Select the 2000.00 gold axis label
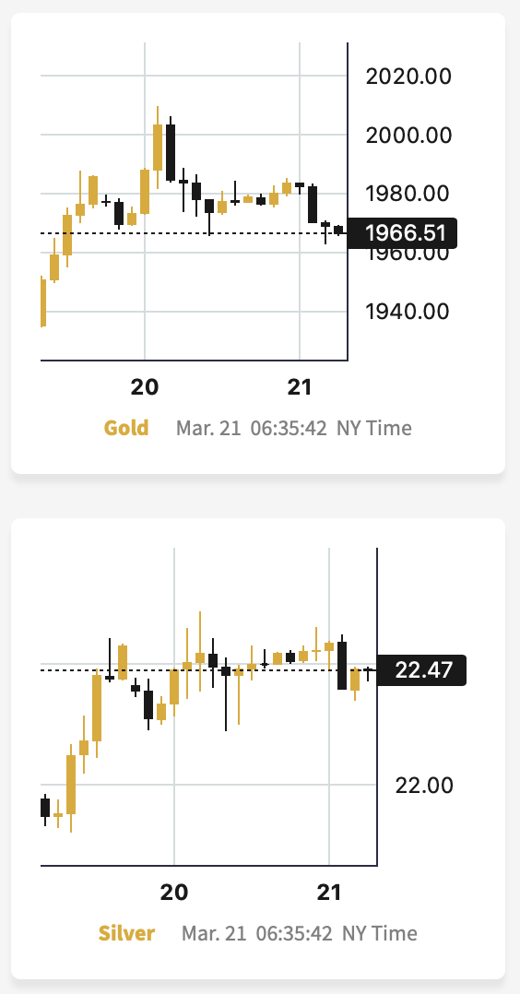 (408, 135)
